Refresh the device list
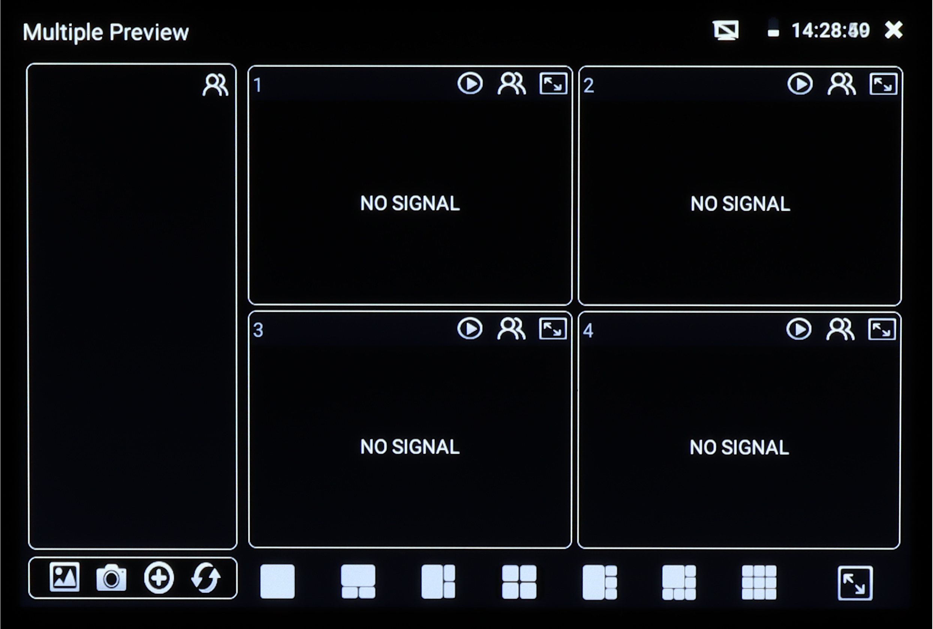Image resolution: width=933 pixels, height=629 pixels. 206,578
